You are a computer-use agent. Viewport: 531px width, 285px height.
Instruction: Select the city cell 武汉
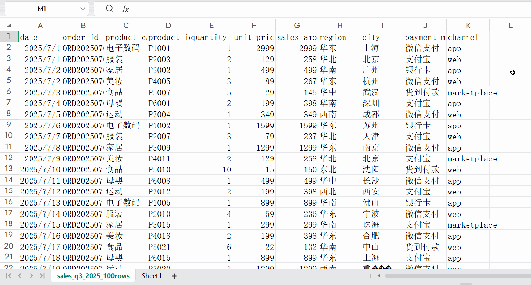tap(382, 92)
